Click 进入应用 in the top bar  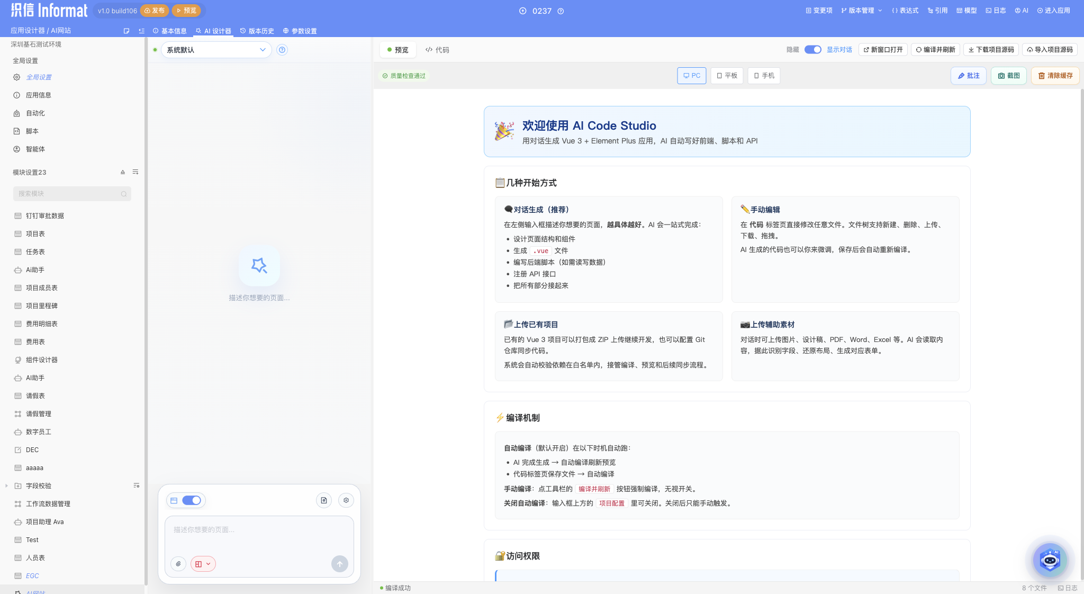tap(1053, 11)
